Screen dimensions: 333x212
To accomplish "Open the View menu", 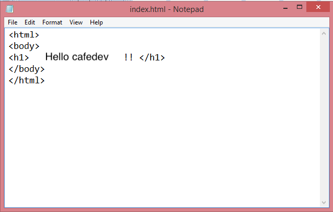I will coord(76,22).
